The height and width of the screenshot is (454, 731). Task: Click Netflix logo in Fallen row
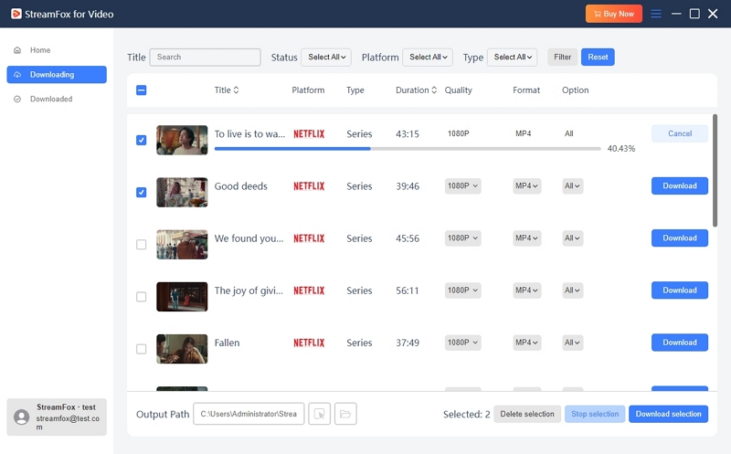[309, 343]
